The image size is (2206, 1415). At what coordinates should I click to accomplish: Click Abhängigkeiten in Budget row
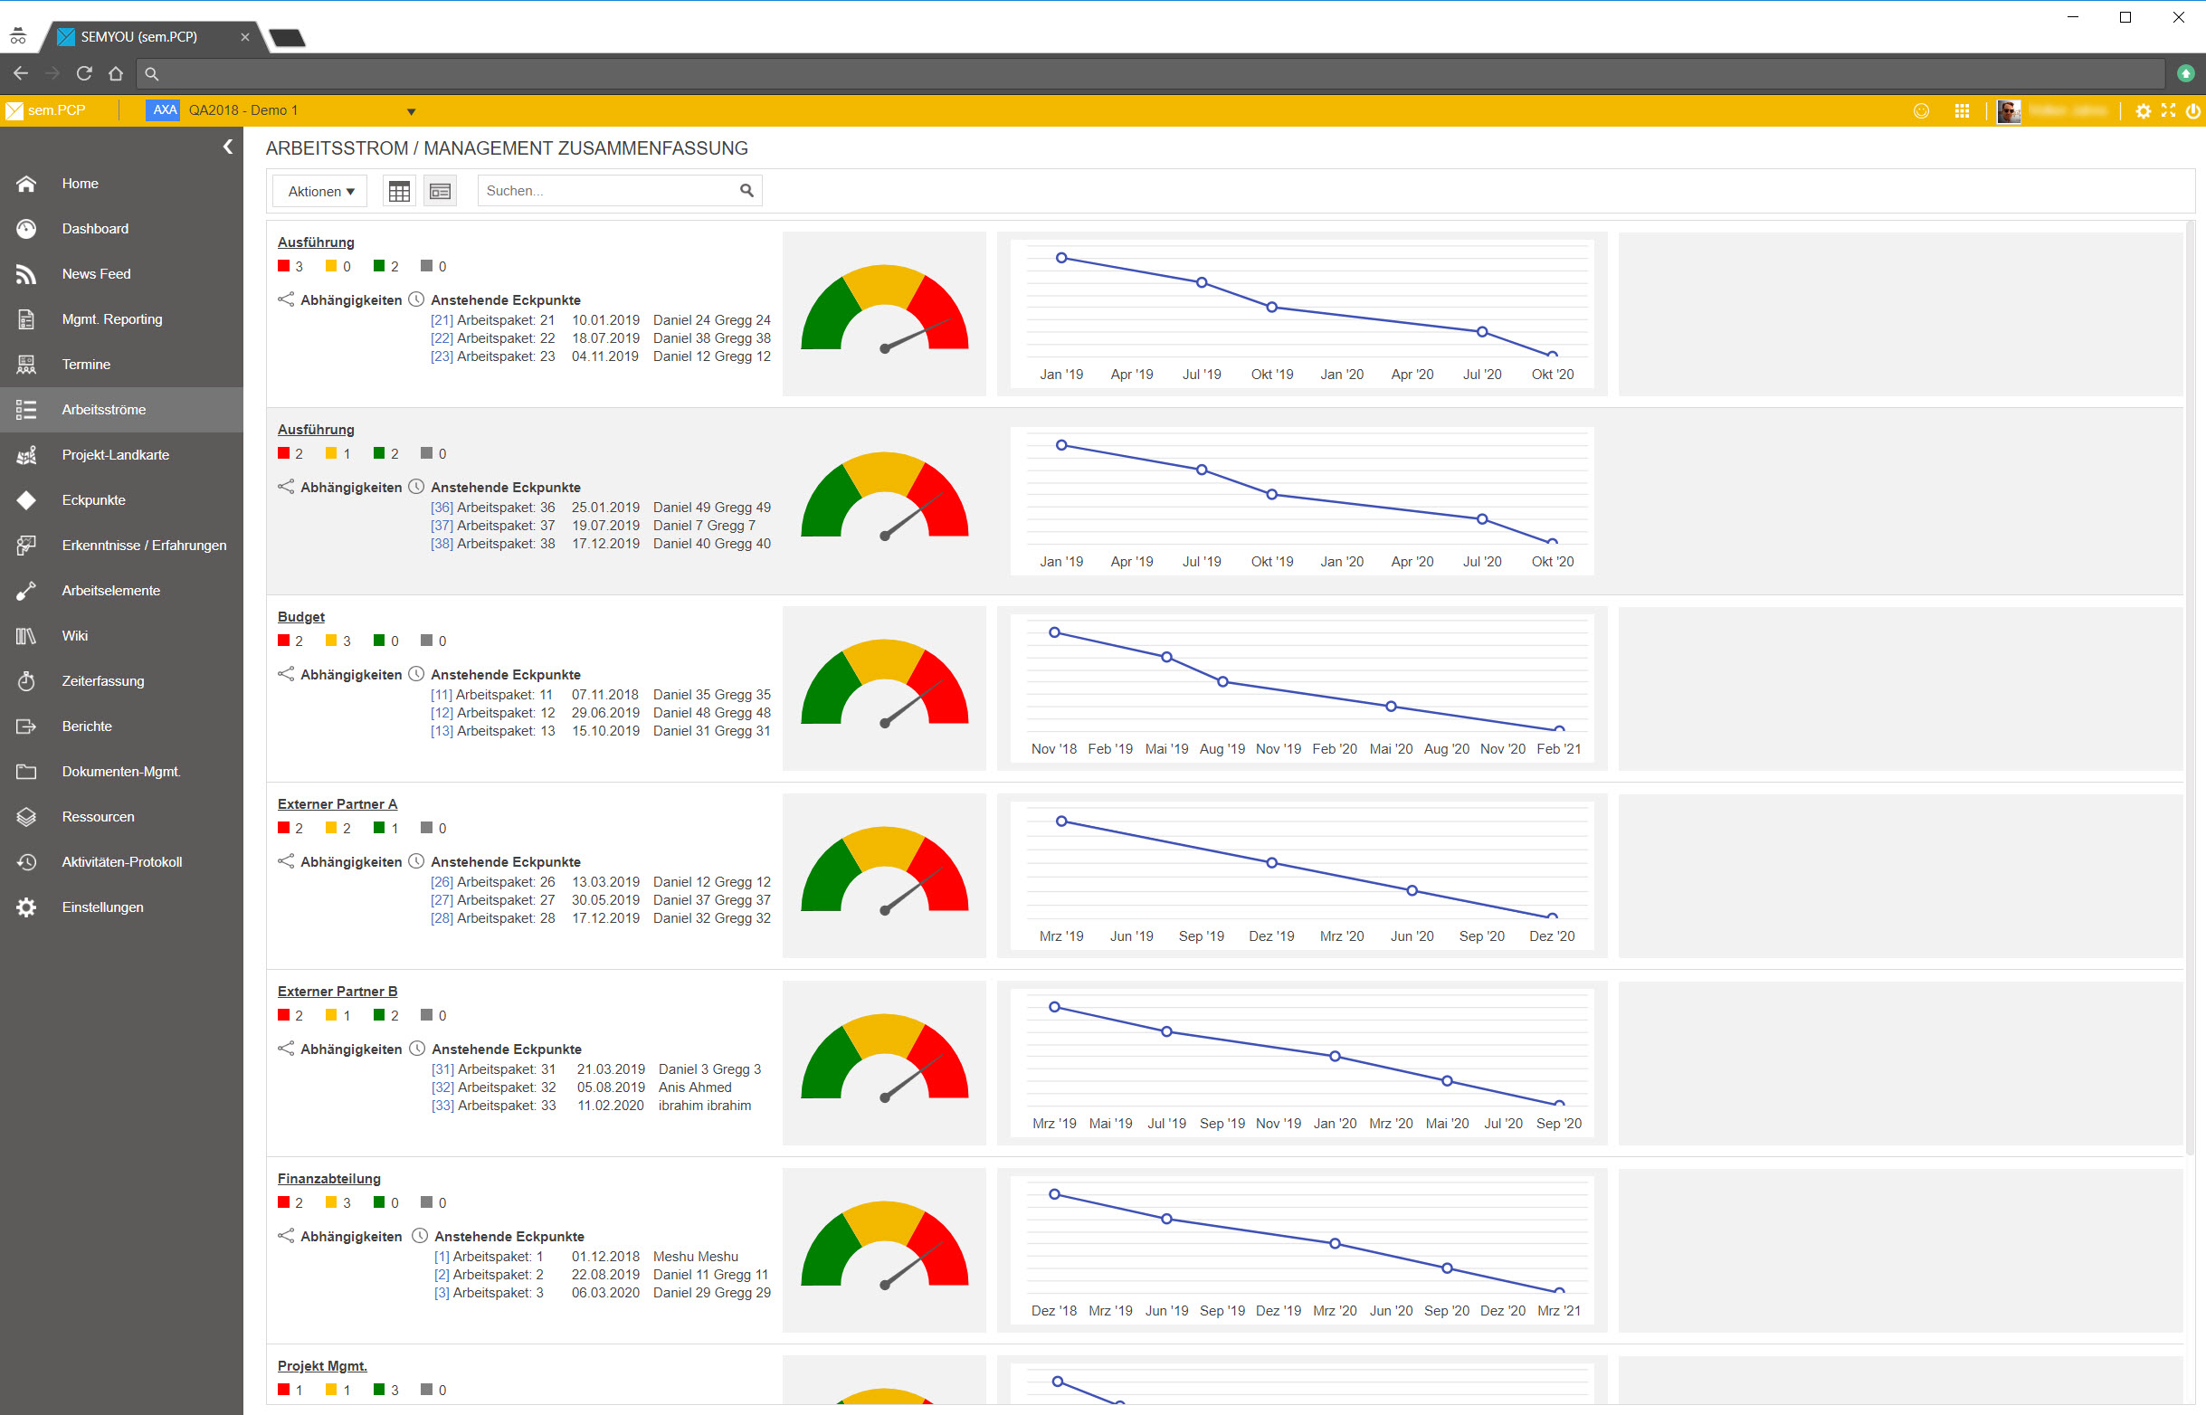coord(350,675)
